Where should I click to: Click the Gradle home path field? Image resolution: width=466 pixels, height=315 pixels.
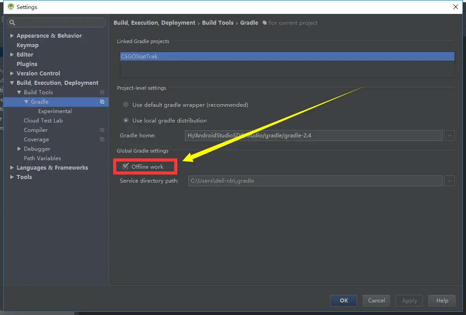coord(313,136)
